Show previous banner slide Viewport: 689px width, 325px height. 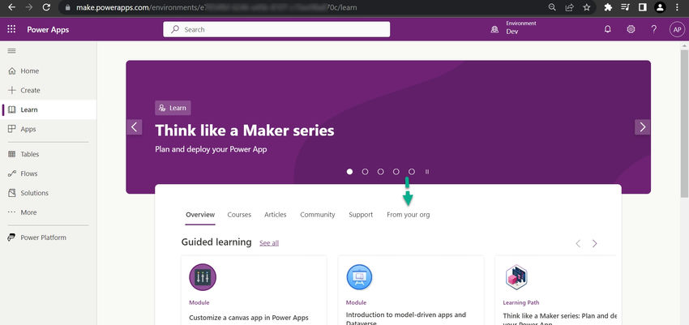coord(135,127)
